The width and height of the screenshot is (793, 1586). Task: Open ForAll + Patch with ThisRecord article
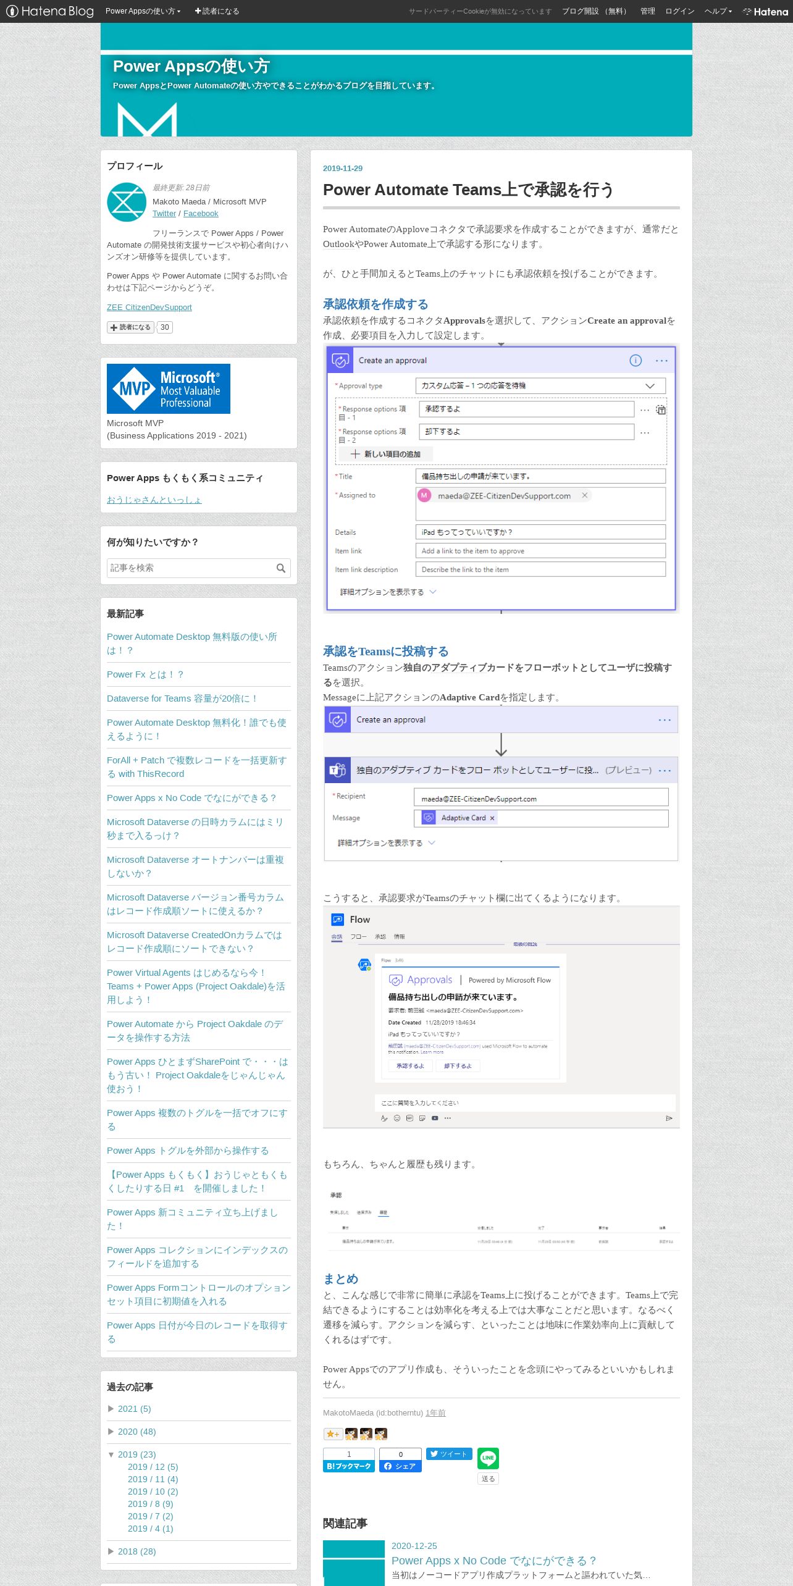click(196, 767)
